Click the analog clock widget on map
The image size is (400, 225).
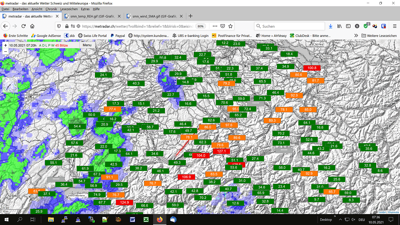10,85
